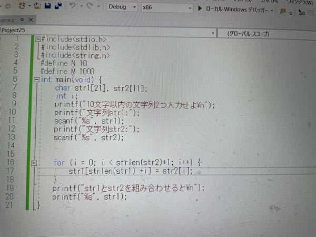
Task: Click the Undo arrow icon
Action: click(72, 6)
